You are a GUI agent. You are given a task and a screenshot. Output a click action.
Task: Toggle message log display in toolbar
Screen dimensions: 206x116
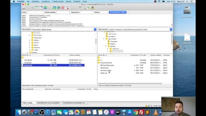33,8
